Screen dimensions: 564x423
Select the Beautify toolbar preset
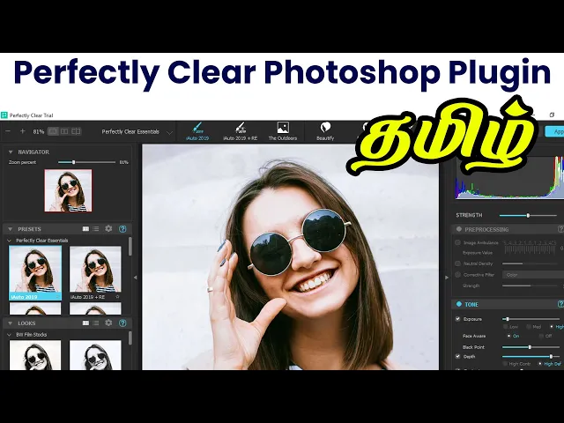pos(325,131)
